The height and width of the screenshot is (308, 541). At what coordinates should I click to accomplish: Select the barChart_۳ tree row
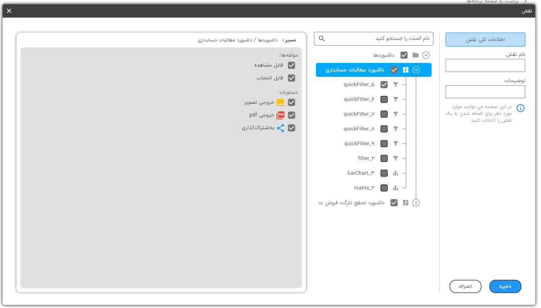pos(361,173)
